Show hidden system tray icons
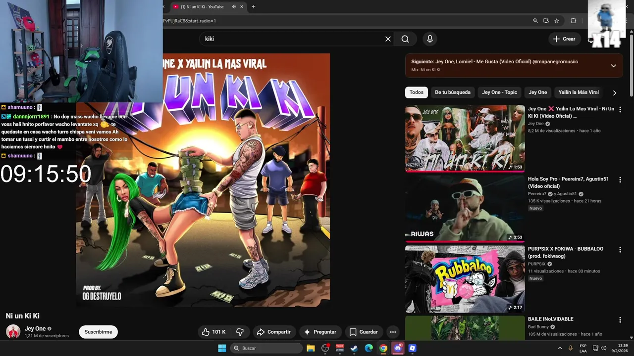This screenshot has width=634, height=356. 560,348
